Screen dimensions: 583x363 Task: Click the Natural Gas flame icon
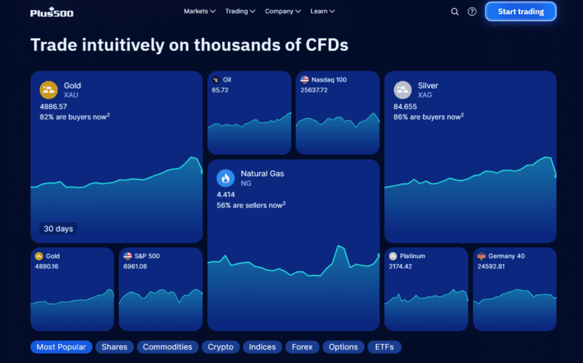pyautogui.click(x=225, y=178)
